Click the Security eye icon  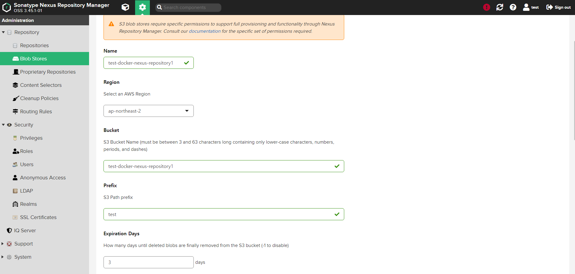point(9,125)
